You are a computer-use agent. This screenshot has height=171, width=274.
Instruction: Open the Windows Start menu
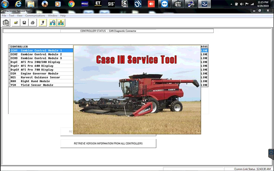pyautogui.click(x=5, y=4)
